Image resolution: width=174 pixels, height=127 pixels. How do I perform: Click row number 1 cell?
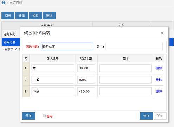coord(26,68)
